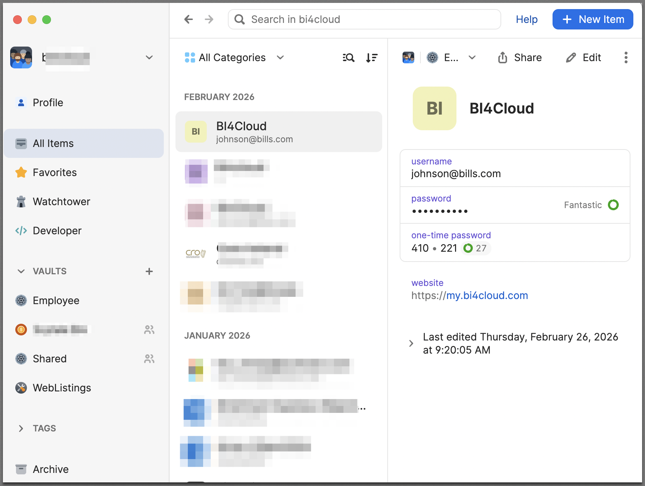Image resolution: width=645 pixels, height=486 pixels.
Task: Click the password strength Fantastic ring
Action: pos(613,205)
